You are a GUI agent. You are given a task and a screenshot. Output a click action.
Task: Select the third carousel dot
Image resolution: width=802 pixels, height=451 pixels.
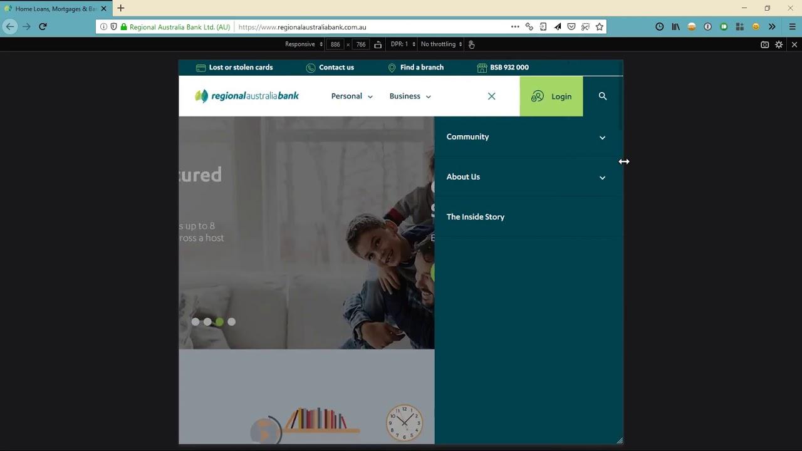point(219,322)
